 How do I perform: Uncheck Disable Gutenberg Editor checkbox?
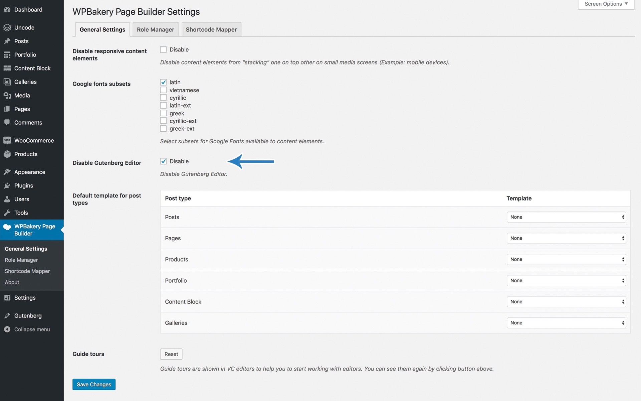(163, 161)
